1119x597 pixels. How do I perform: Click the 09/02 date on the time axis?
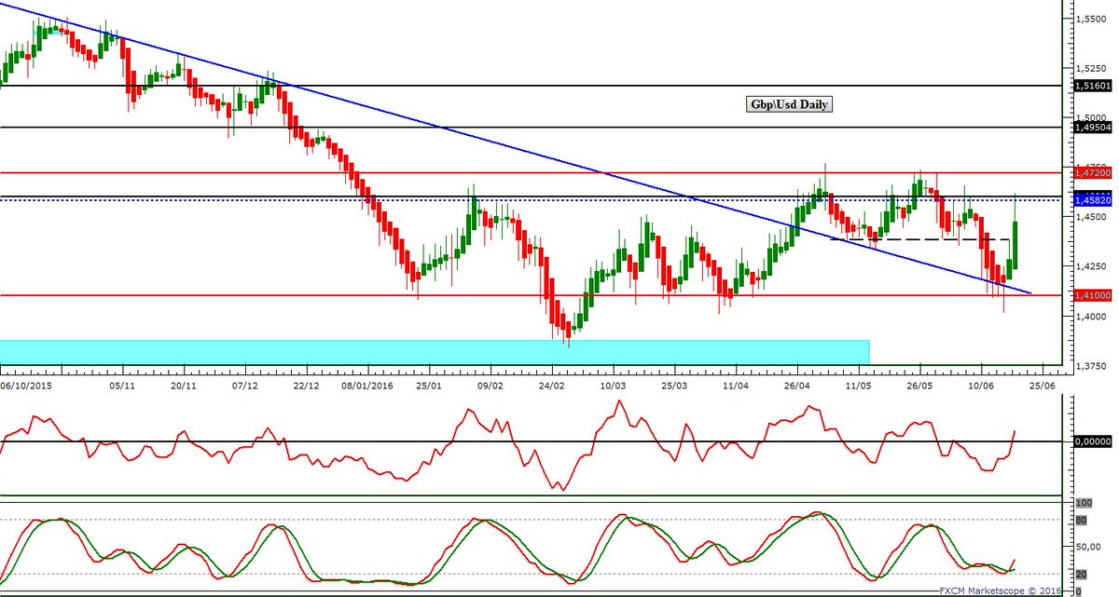pos(490,384)
